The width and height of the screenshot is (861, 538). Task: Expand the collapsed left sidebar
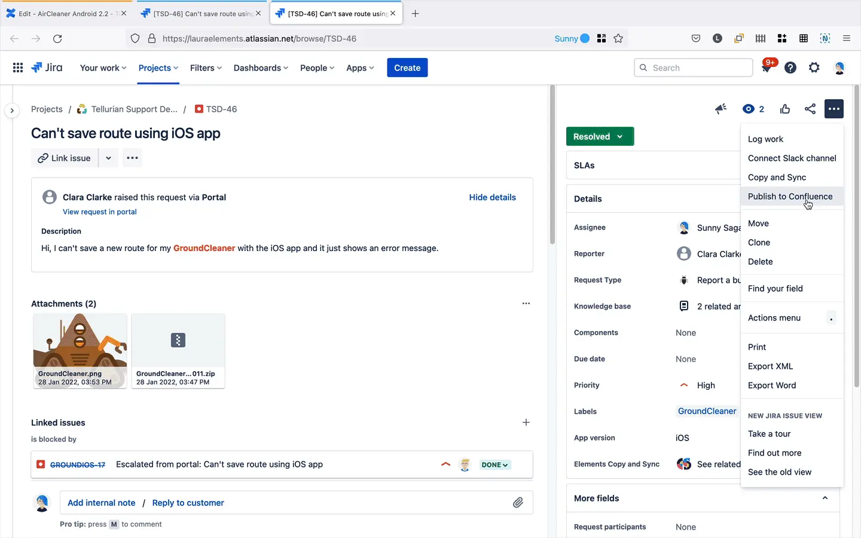12,111
